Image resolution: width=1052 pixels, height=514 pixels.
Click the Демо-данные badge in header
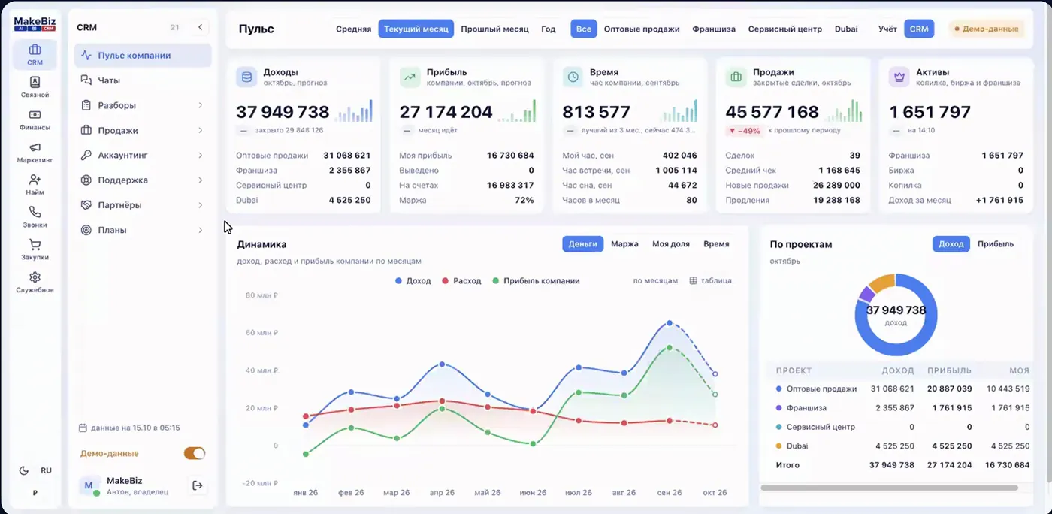point(987,29)
